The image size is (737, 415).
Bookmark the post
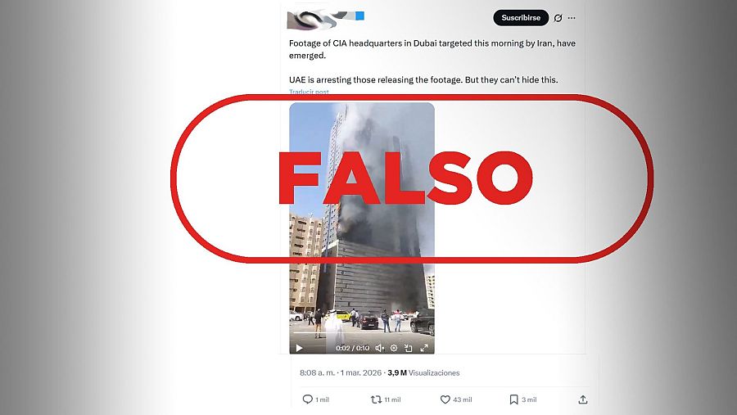coord(513,399)
